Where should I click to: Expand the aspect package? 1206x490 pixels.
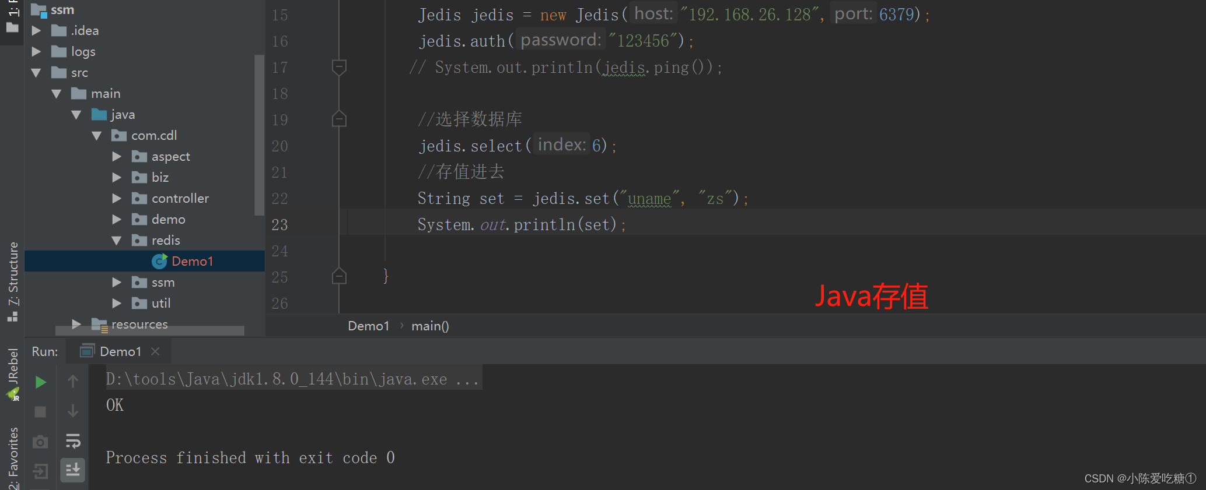117,157
